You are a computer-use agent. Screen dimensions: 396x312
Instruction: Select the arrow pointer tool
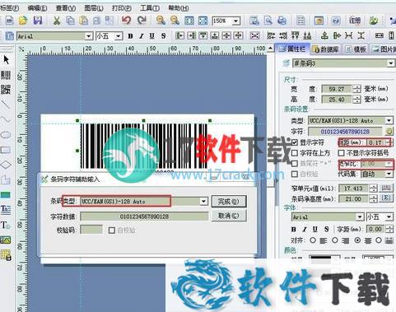(6, 59)
